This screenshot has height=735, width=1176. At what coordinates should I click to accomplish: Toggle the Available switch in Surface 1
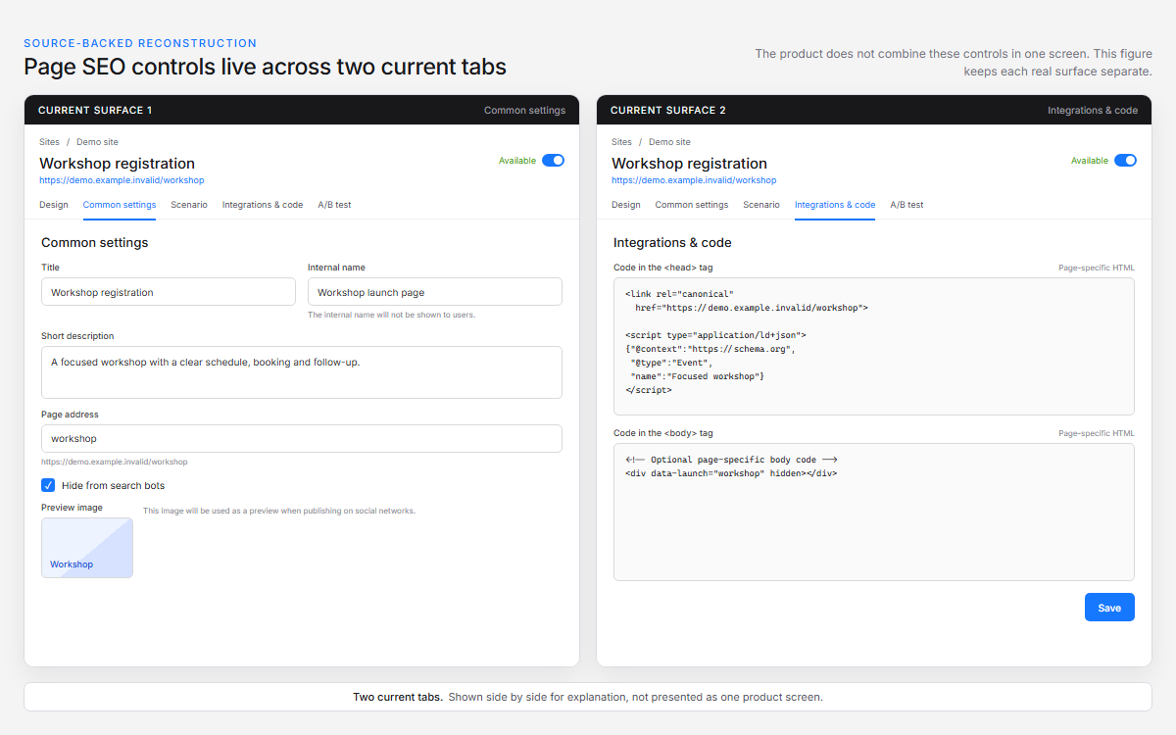click(x=553, y=161)
